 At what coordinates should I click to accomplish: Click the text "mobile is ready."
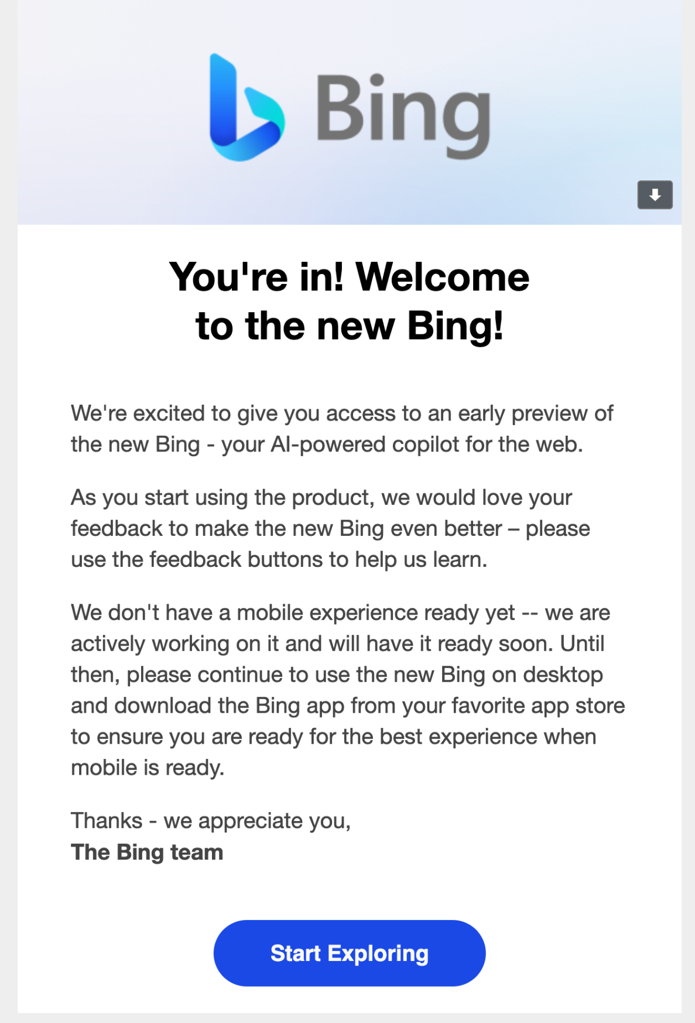(148, 768)
